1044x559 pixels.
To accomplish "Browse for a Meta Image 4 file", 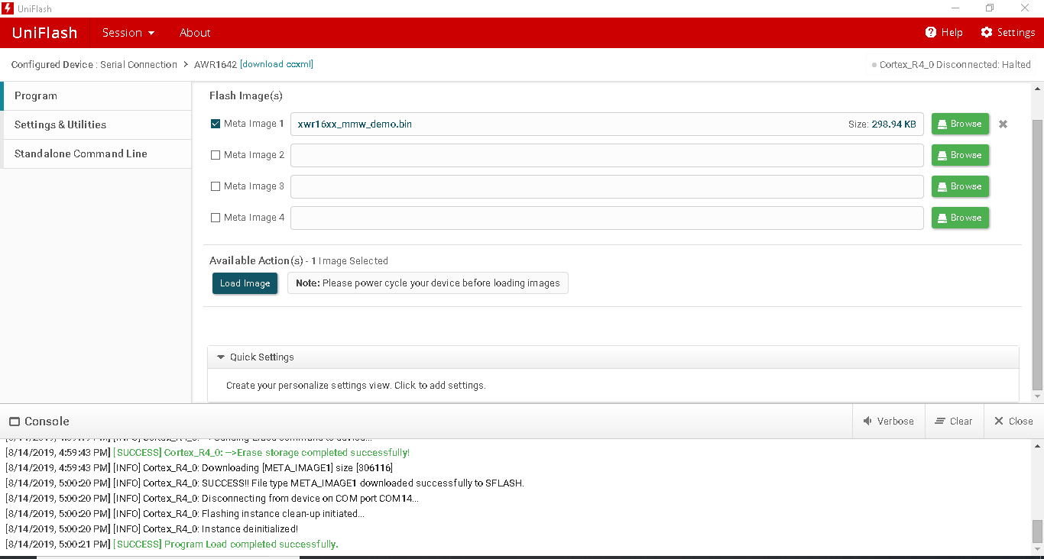I will 960,218.
